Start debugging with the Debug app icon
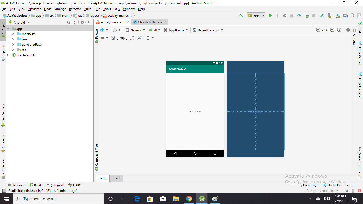 285,15
